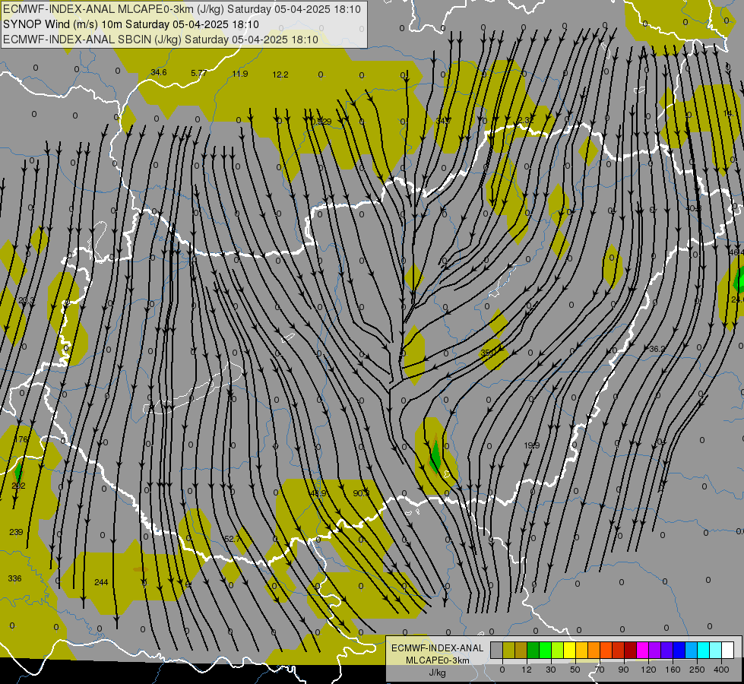Click the map value 40.3

point(694,208)
